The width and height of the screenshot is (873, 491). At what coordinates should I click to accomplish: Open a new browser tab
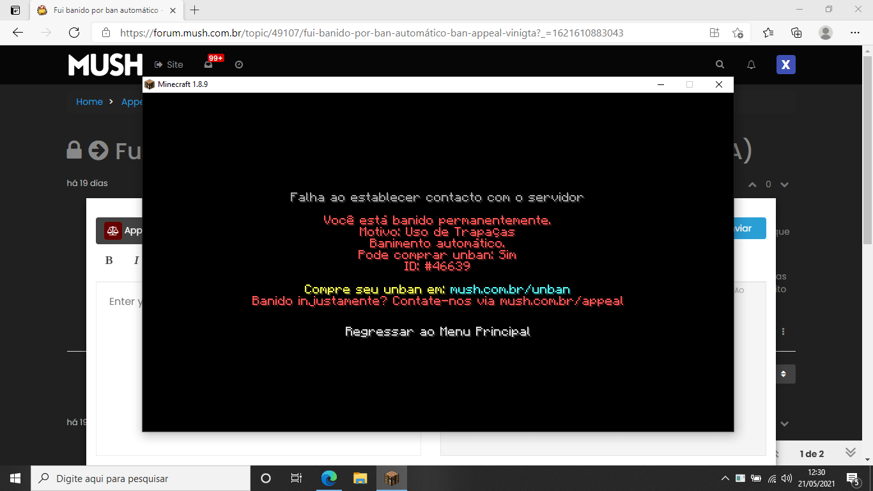pyautogui.click(x=195, y=10)
